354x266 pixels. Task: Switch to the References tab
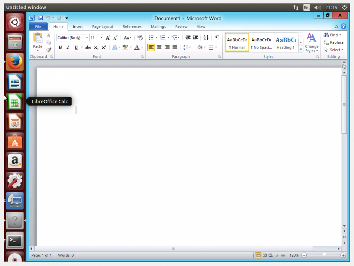(132, 27)
